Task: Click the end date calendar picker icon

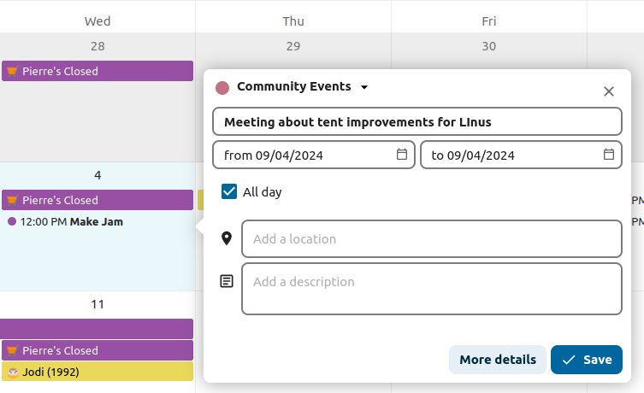Action: point(609,155)
